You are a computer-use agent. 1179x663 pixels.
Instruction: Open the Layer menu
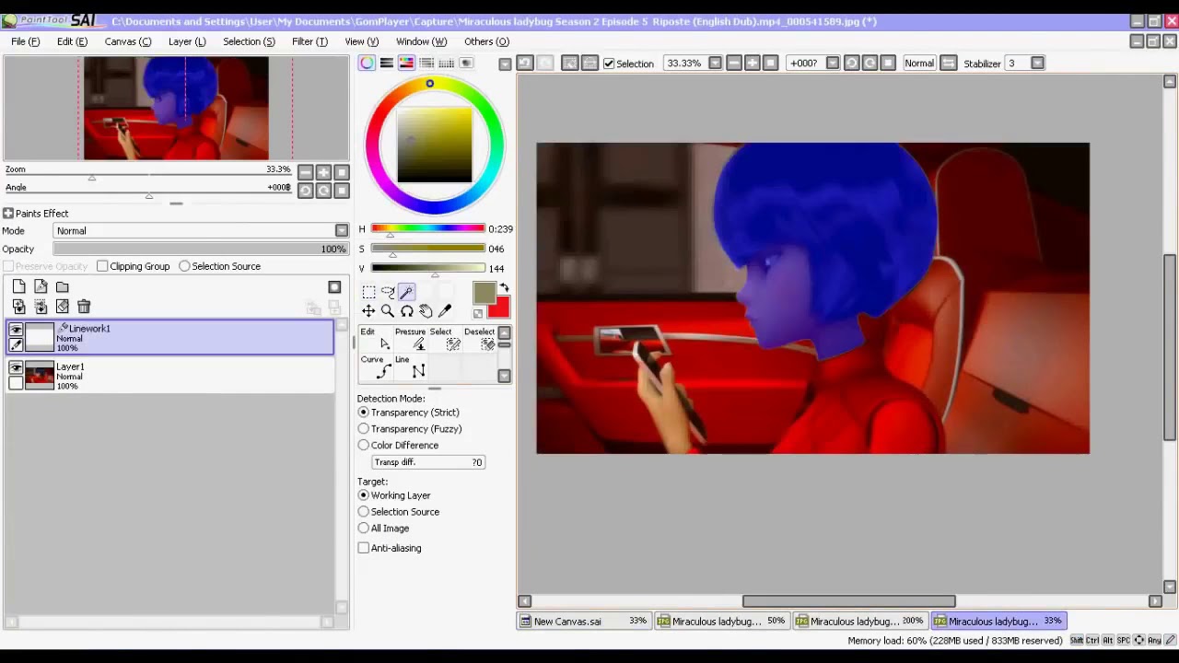tap(187, 41)
